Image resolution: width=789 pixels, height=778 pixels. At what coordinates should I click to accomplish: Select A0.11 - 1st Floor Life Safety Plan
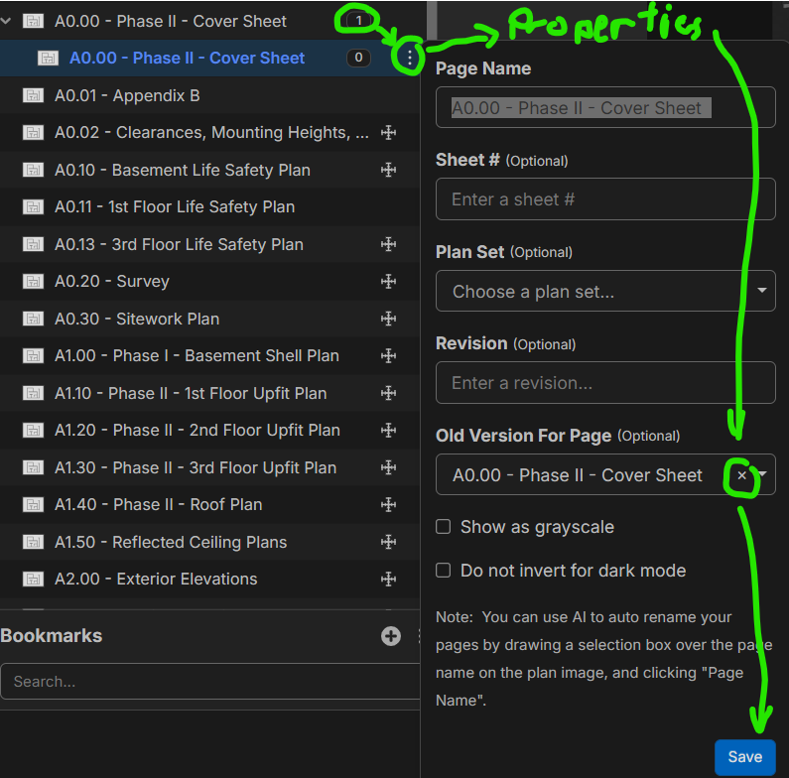[174, 207]
